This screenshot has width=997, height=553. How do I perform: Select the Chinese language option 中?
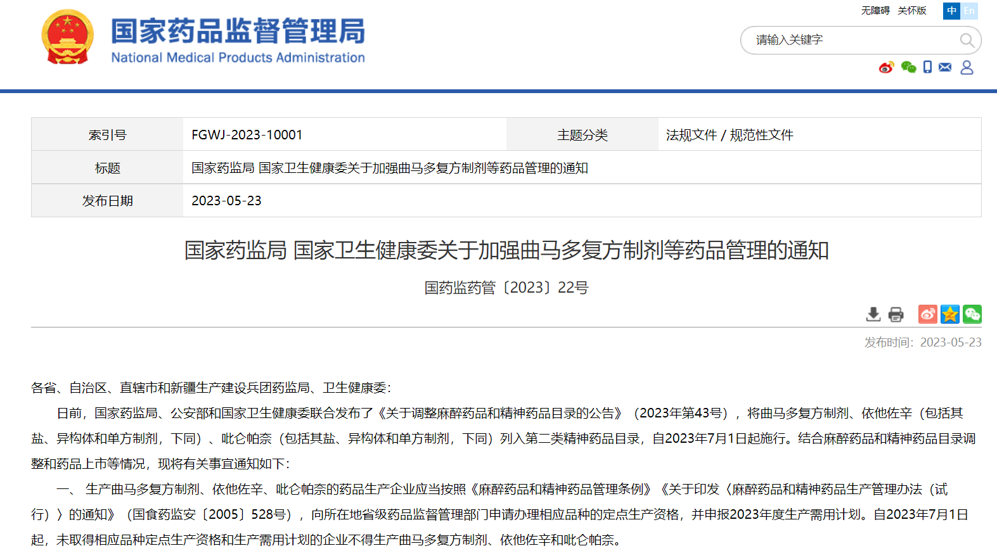point(951,11)
